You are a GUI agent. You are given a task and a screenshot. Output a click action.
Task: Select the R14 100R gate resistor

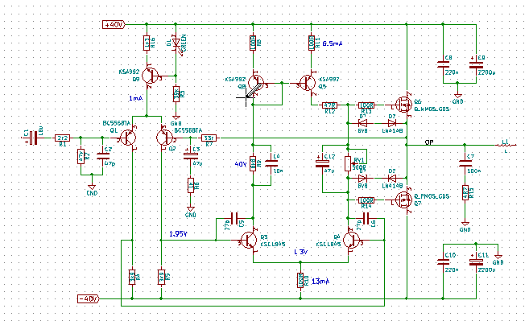(x=366, y=200)
